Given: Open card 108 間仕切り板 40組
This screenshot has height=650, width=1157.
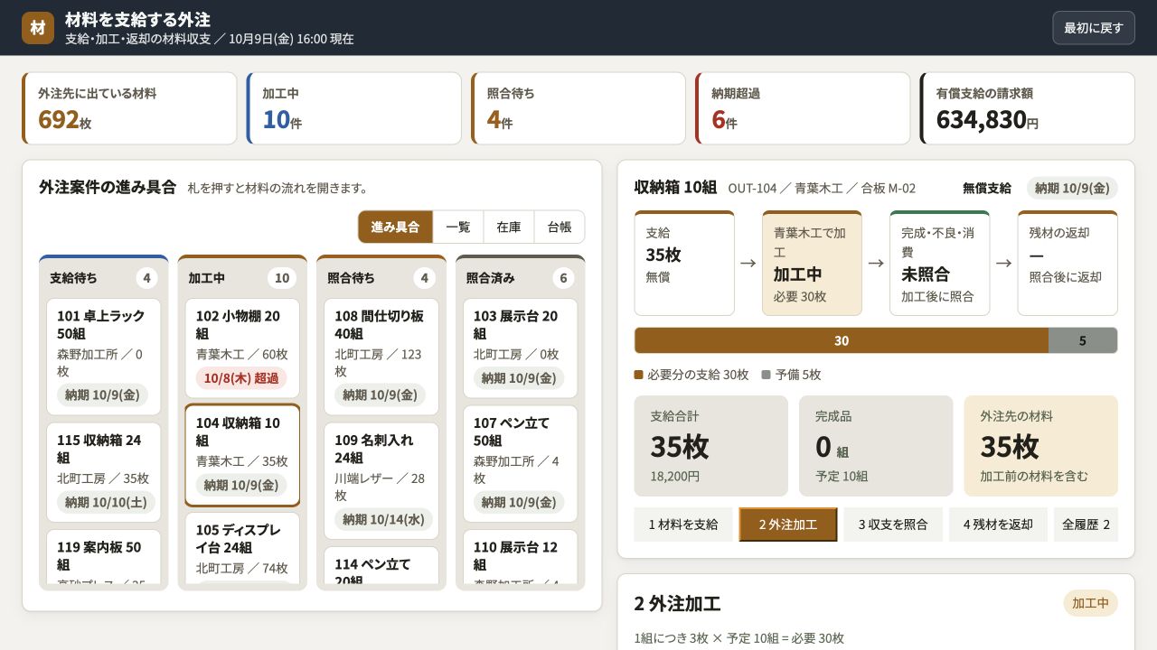Looking at the screenshot, I should [381, 357].
